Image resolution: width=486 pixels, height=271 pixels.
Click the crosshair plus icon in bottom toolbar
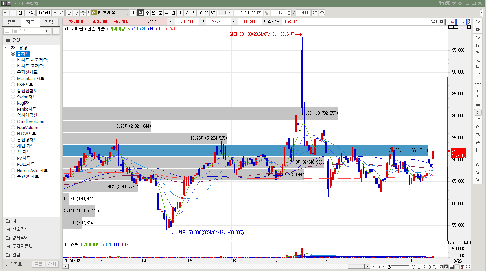tap(457, 267)
